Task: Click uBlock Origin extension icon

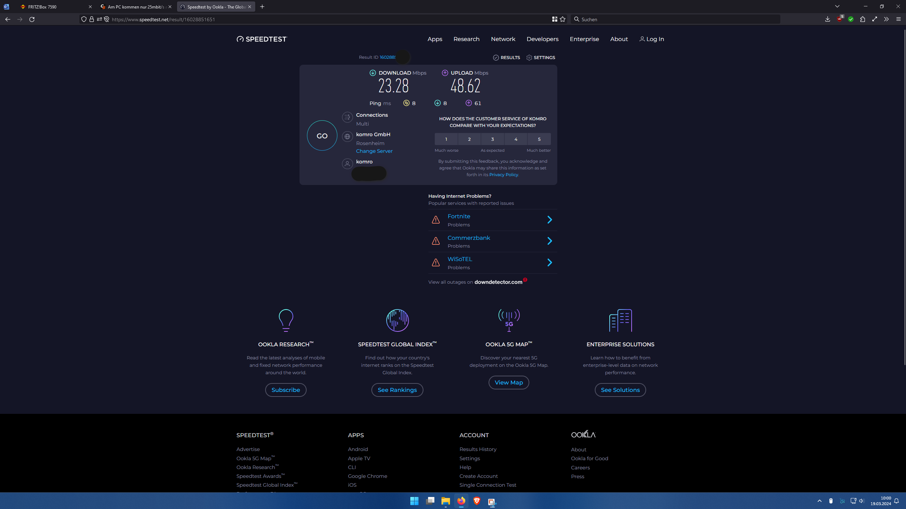Action: [839, 19]
